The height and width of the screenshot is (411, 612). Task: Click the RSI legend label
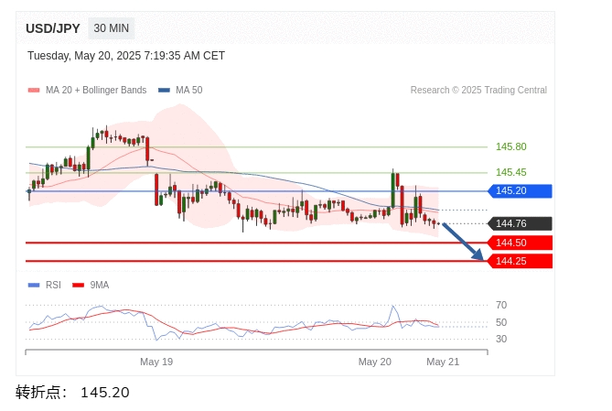tap(53, 286)
